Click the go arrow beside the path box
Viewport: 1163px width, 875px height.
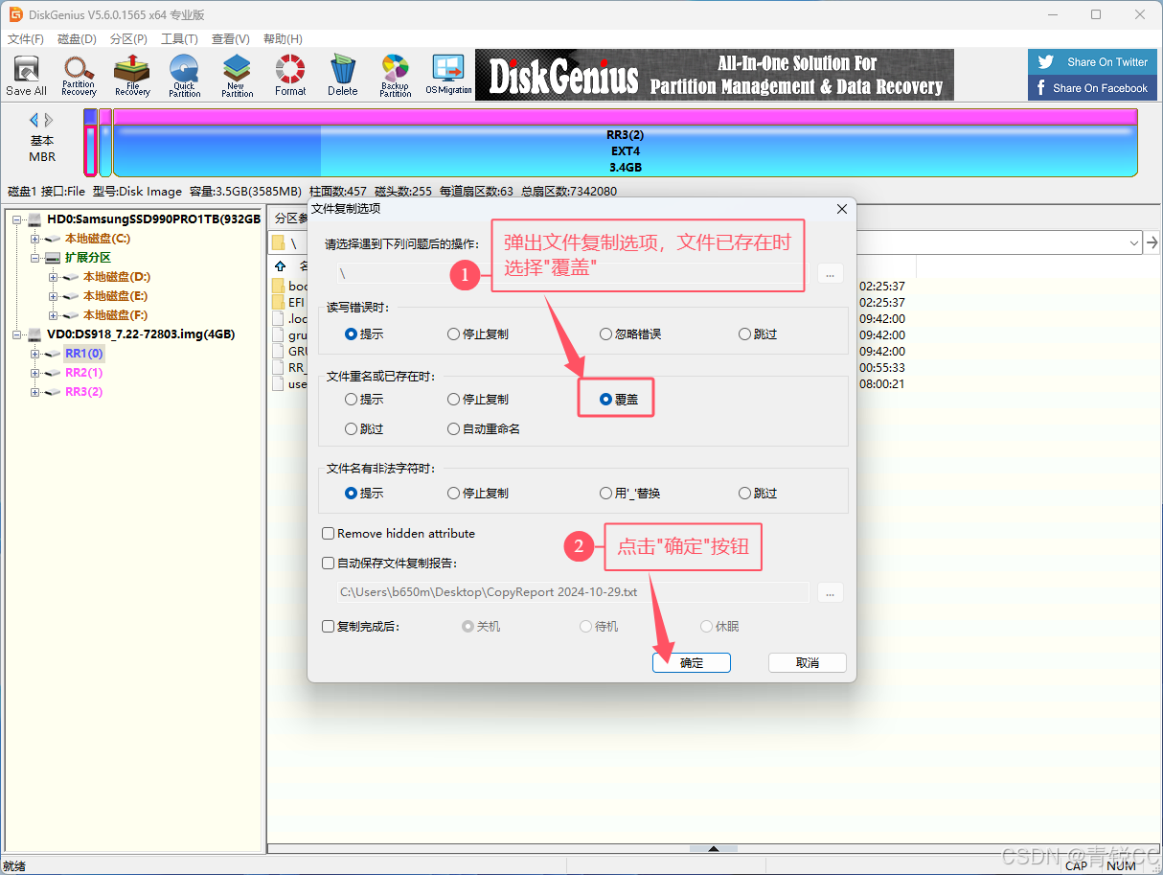[x=1152, y=242]
